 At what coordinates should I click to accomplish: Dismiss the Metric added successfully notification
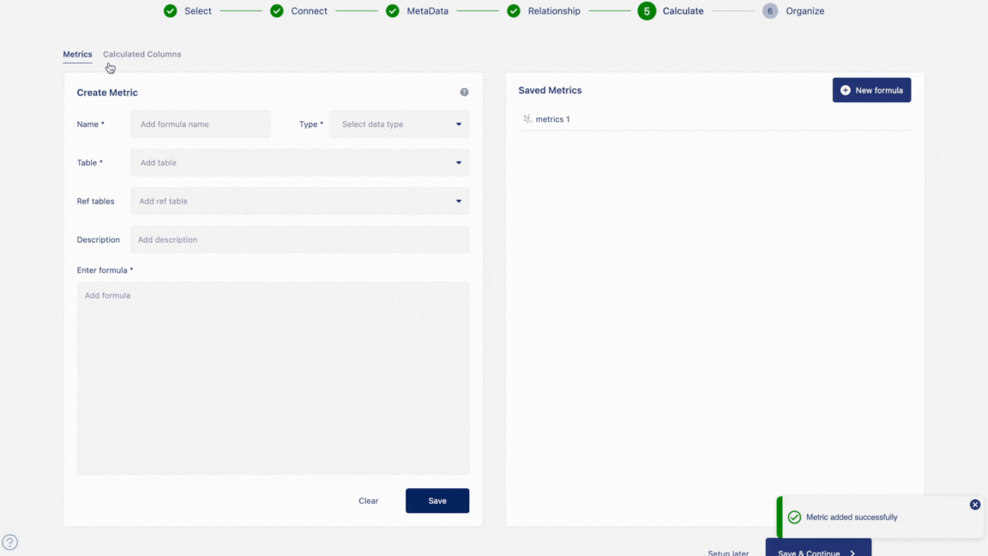[x=974, y=505]
